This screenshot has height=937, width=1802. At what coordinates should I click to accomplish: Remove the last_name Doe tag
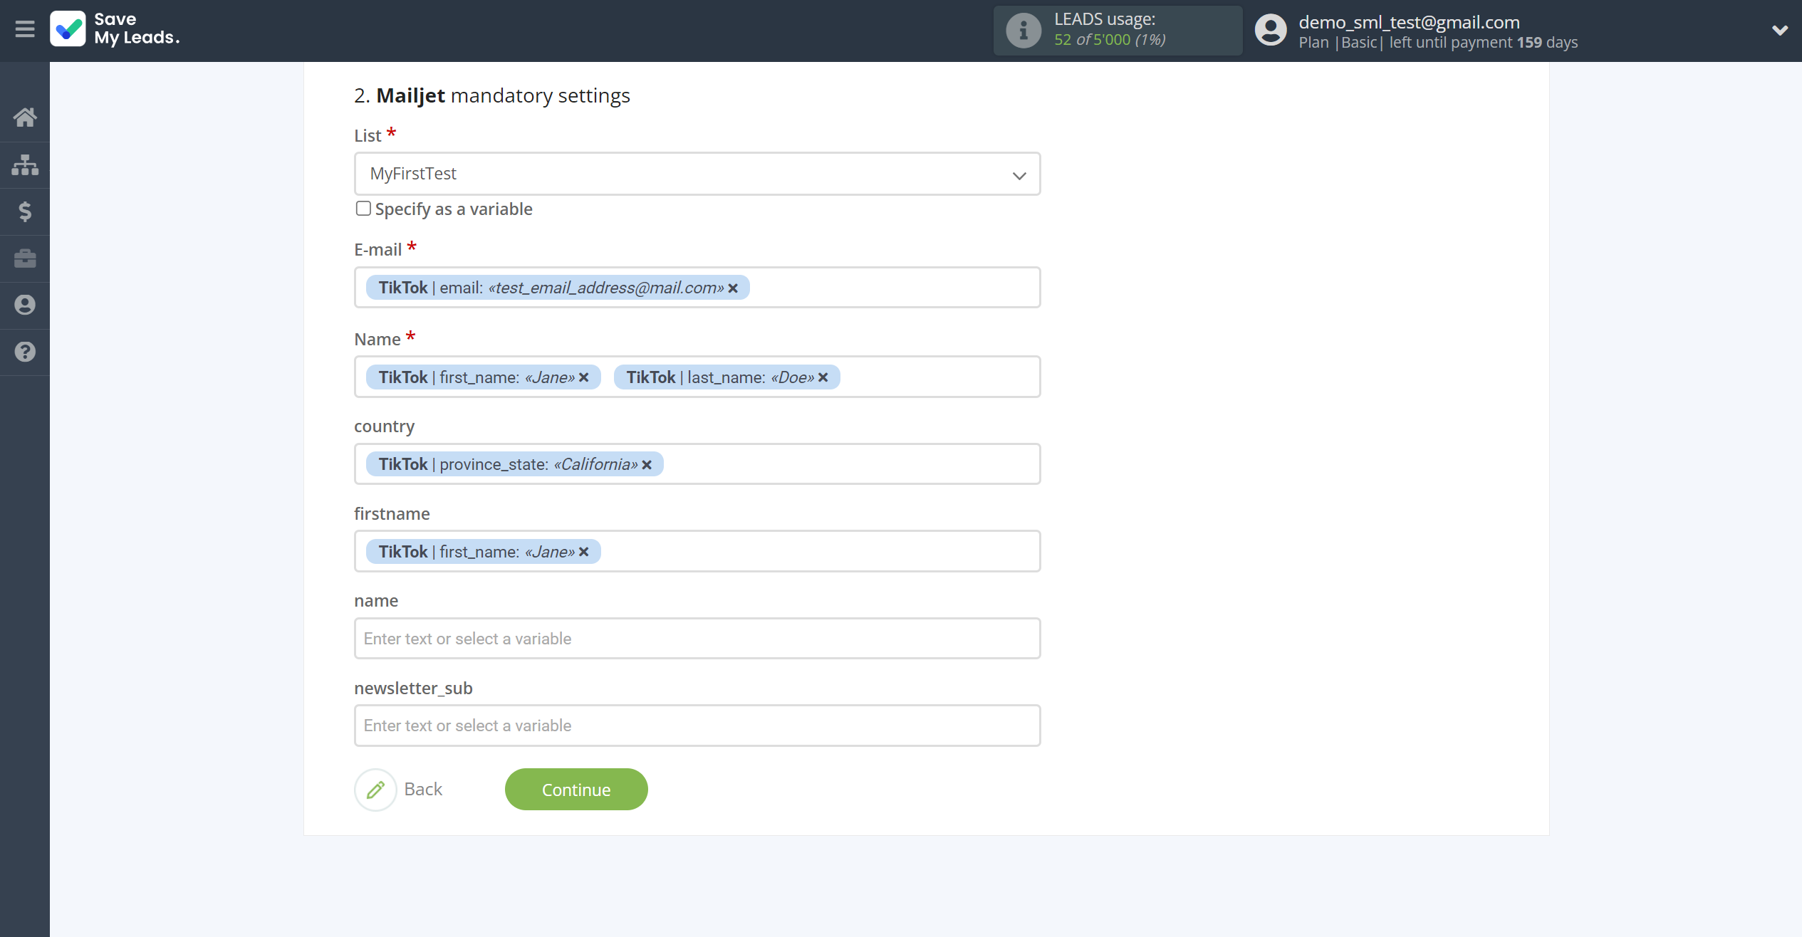coord(823,377)
